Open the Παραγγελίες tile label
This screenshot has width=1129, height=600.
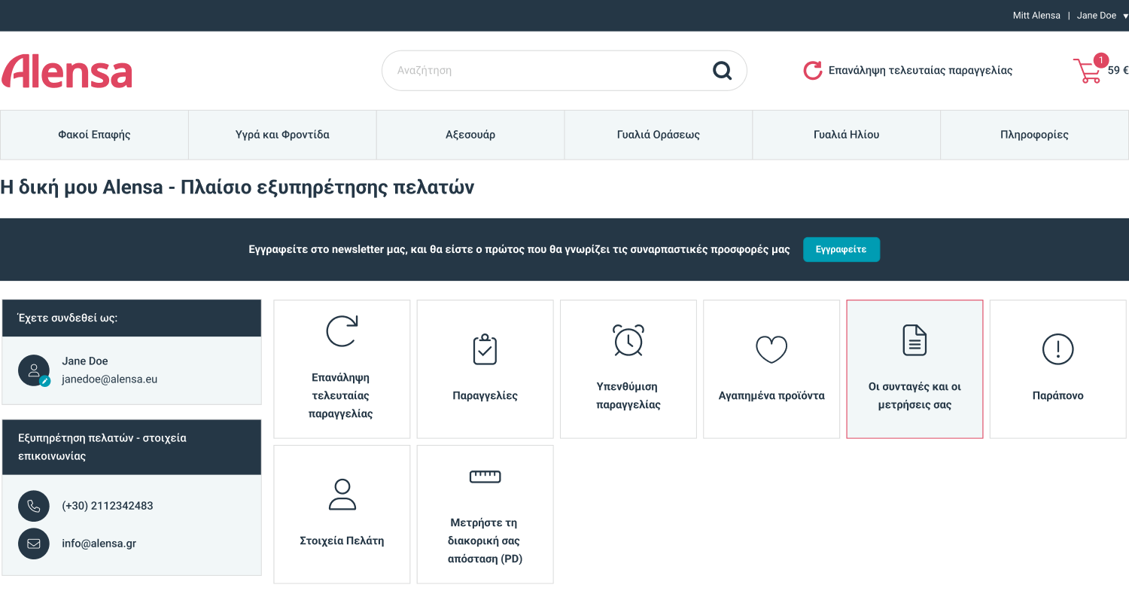point(485,396)
